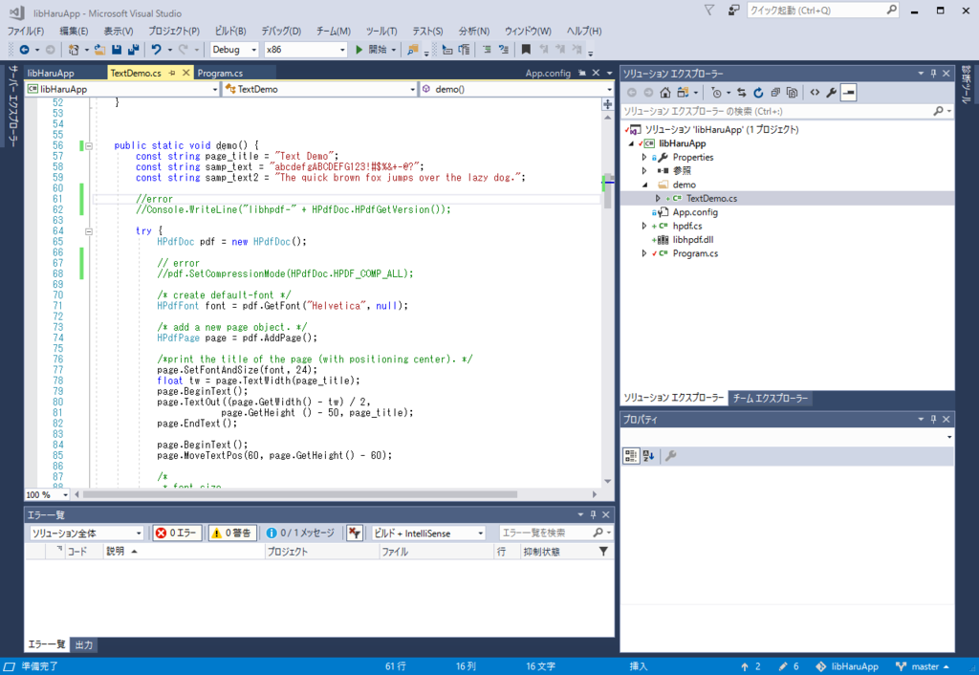Toggle the 0 警告 warnings filter

point(232,533)
